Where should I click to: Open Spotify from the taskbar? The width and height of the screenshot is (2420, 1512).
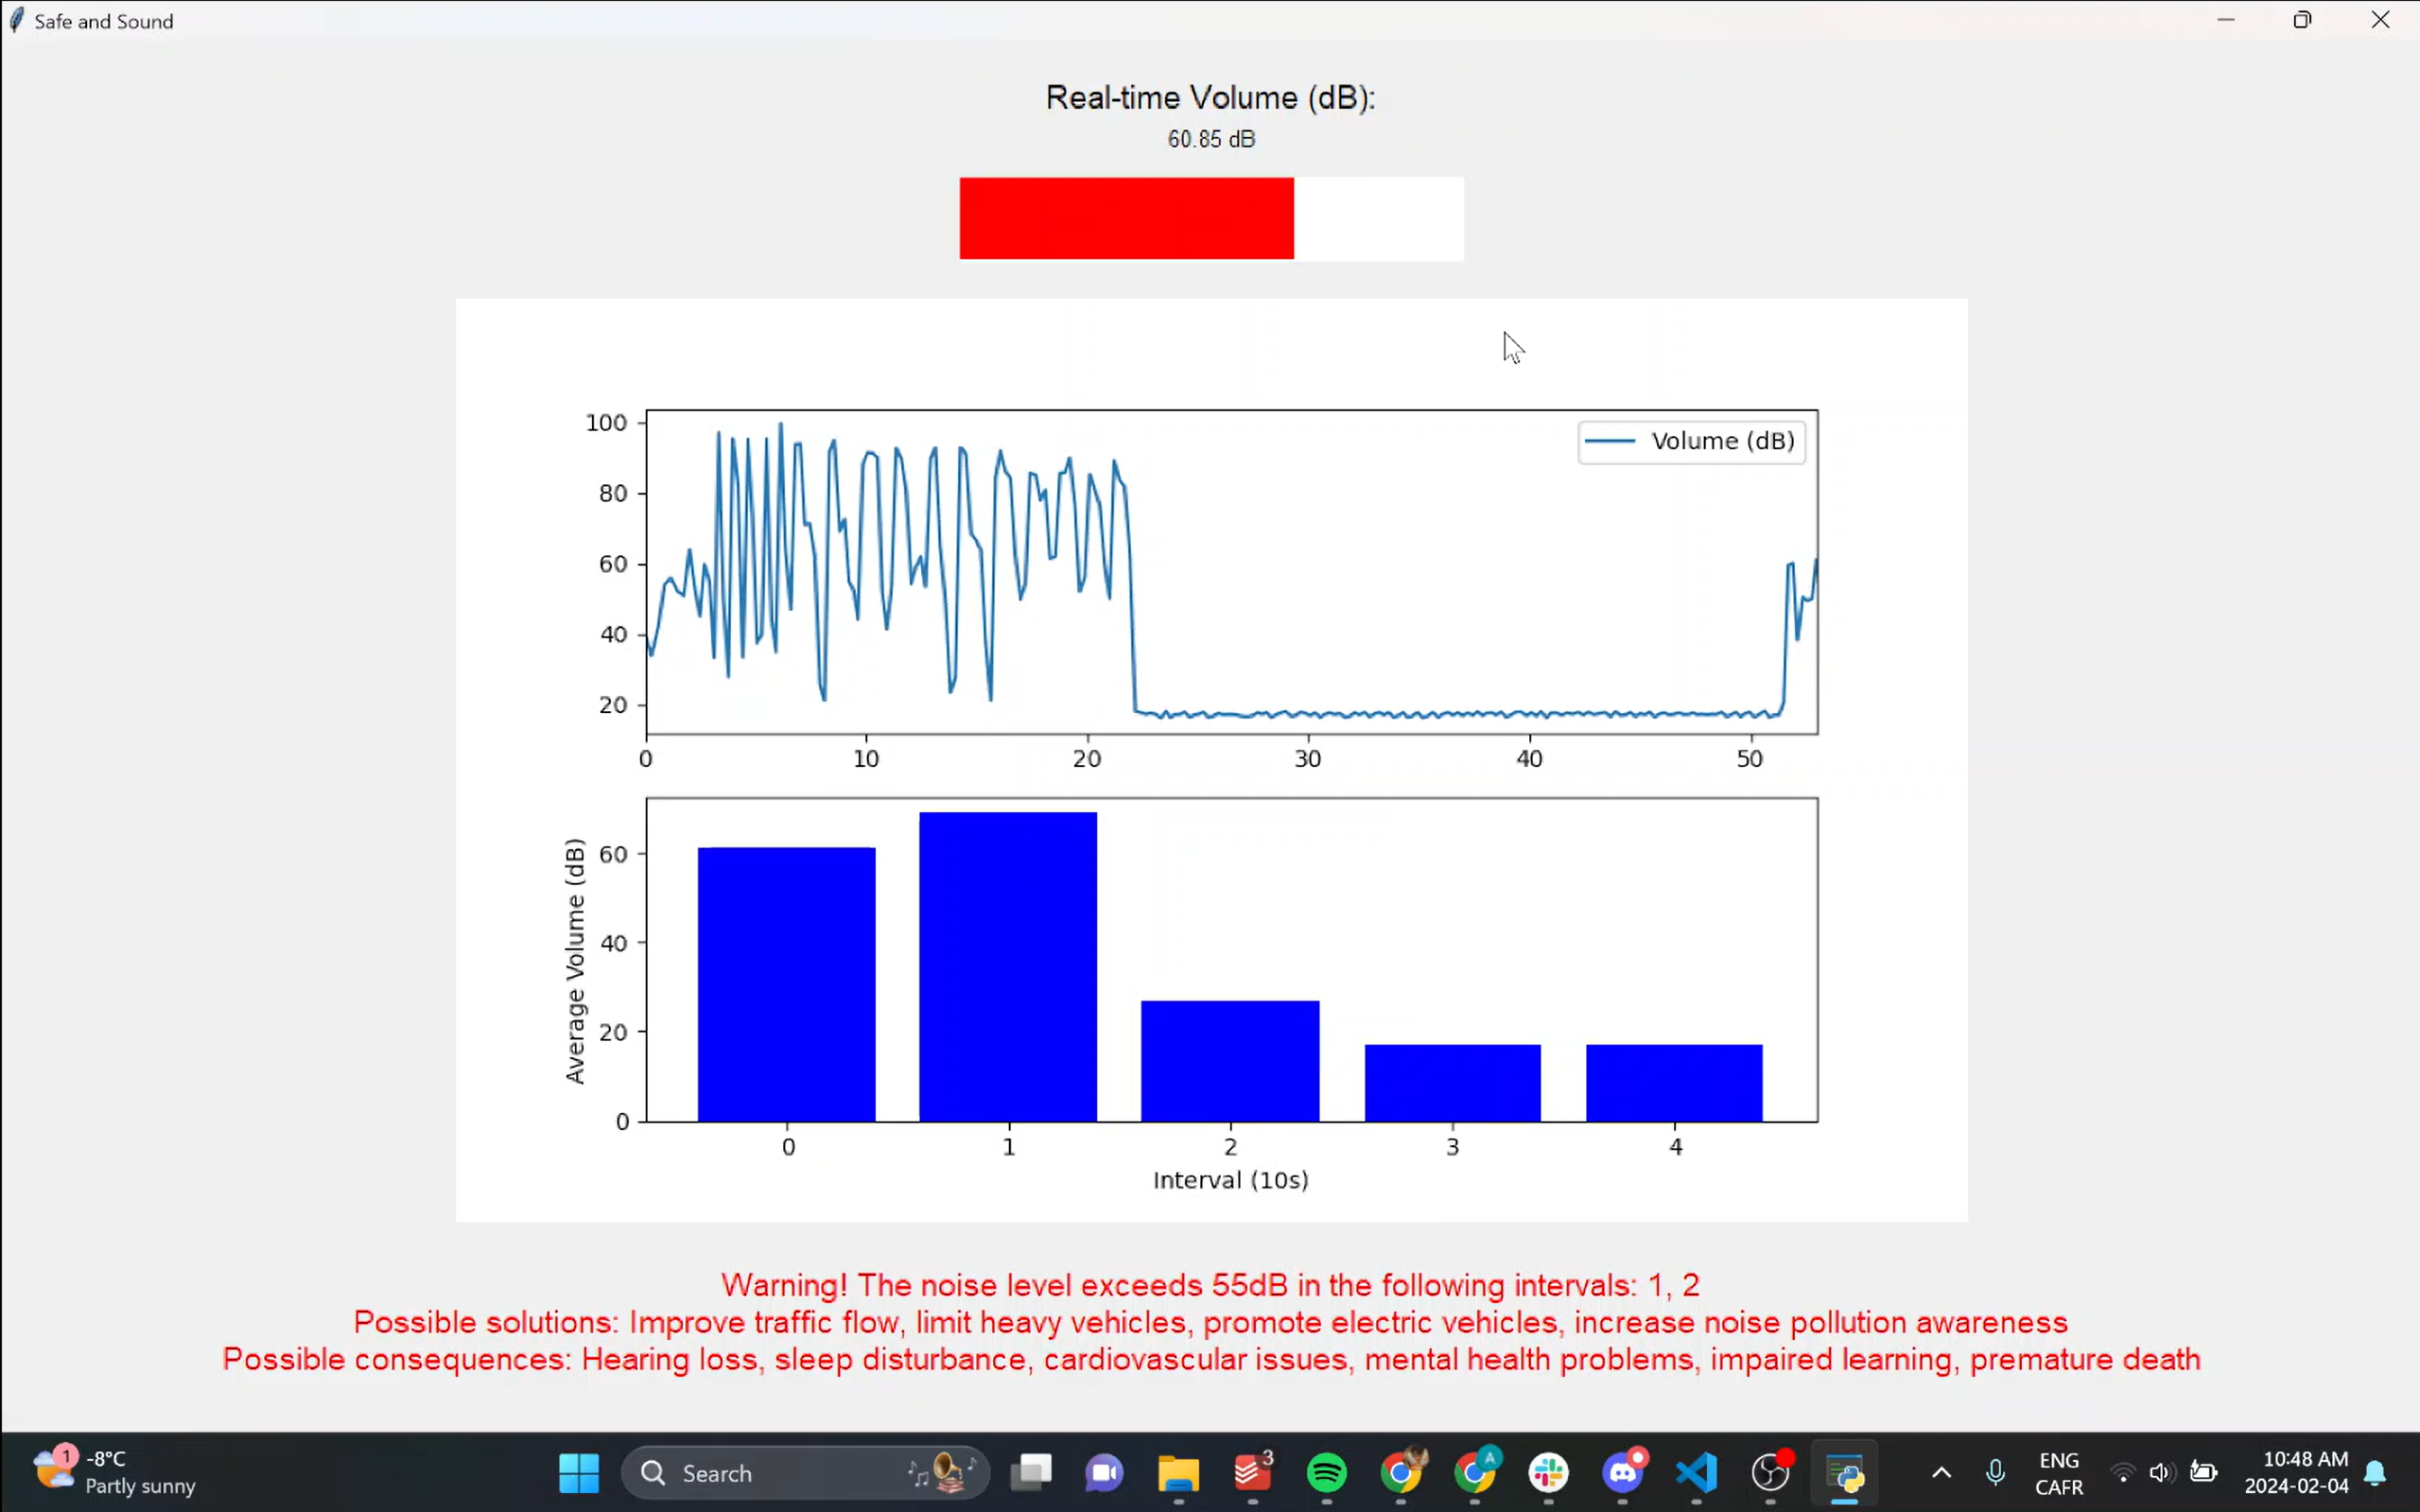click(1326, 1473)
